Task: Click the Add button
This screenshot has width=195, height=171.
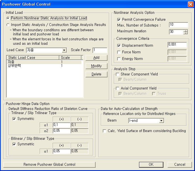Action: tap(96, 58)
